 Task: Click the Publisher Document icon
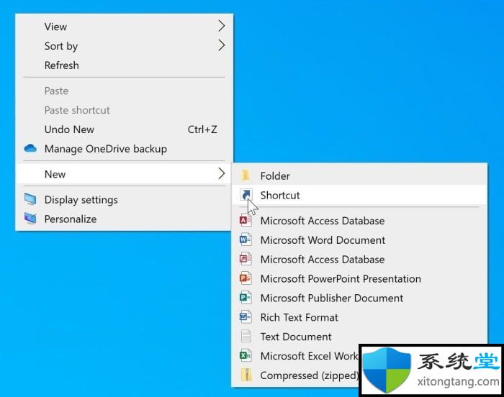(x=246, y=298)
